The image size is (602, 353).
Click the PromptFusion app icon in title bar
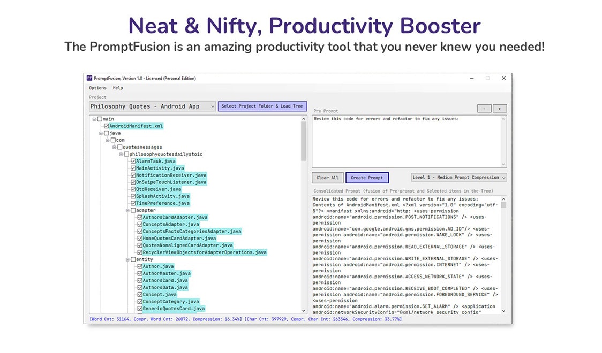[89, 78]
